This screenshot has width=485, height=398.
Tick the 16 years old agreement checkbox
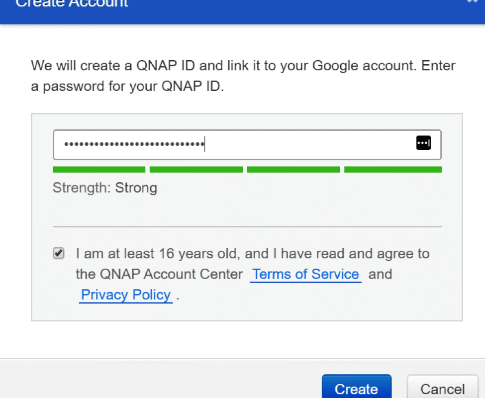pyautogui.click(x=59, y=253)
